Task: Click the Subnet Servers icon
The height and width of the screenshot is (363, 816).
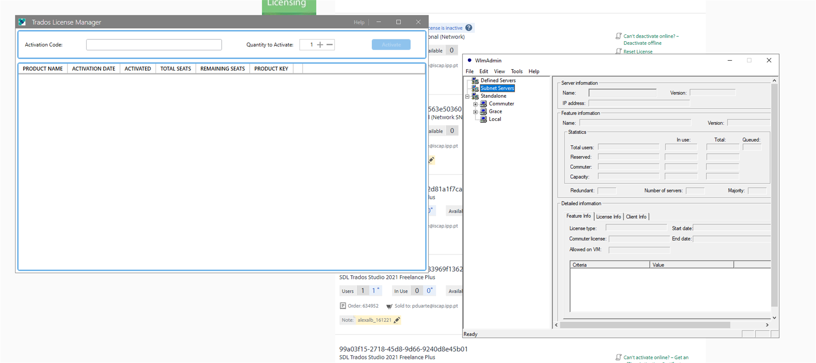Action: coord(475,88)
